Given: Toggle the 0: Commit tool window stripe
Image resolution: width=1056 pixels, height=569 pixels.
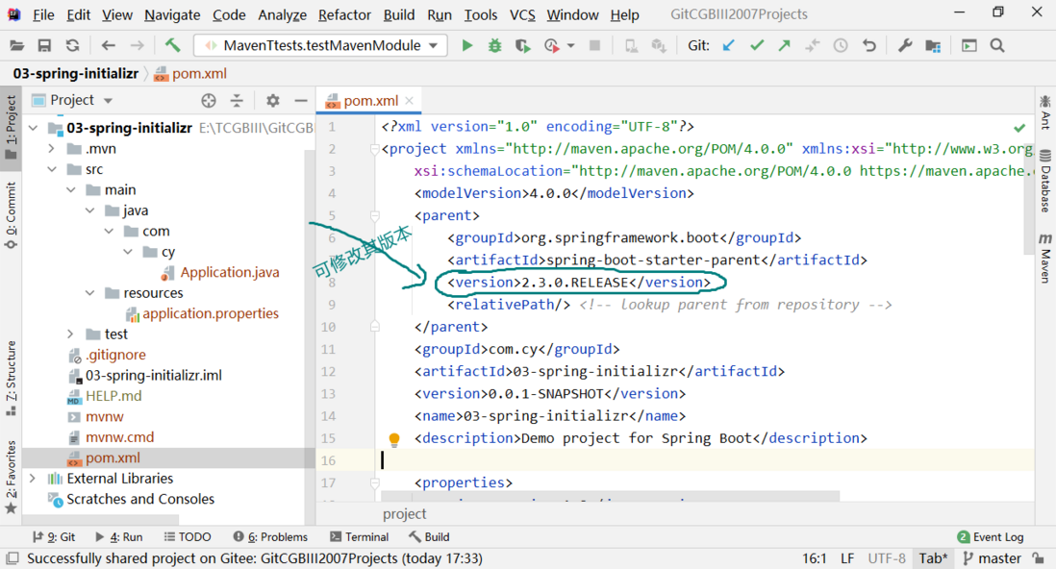Looking at the screenshot, I should (11, 215).
